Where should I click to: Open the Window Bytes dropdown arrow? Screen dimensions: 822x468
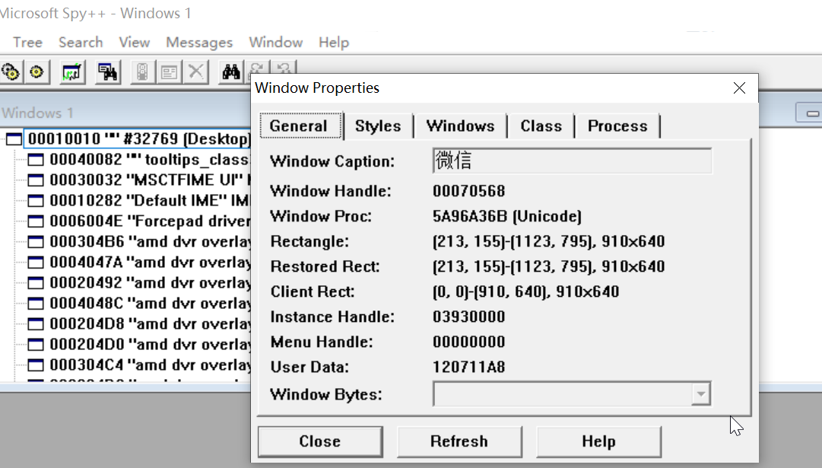(x=701, y=394)
